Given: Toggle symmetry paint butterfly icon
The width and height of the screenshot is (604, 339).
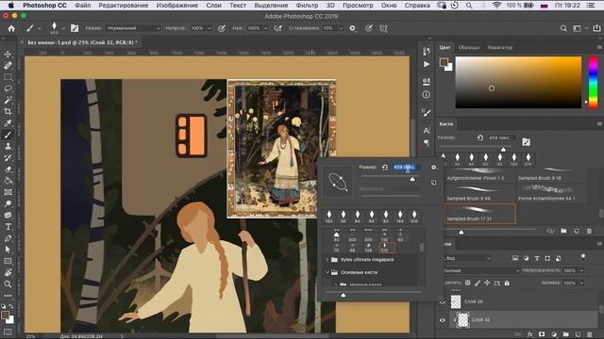Looking at the screenshot, I should tap(383, 28).
